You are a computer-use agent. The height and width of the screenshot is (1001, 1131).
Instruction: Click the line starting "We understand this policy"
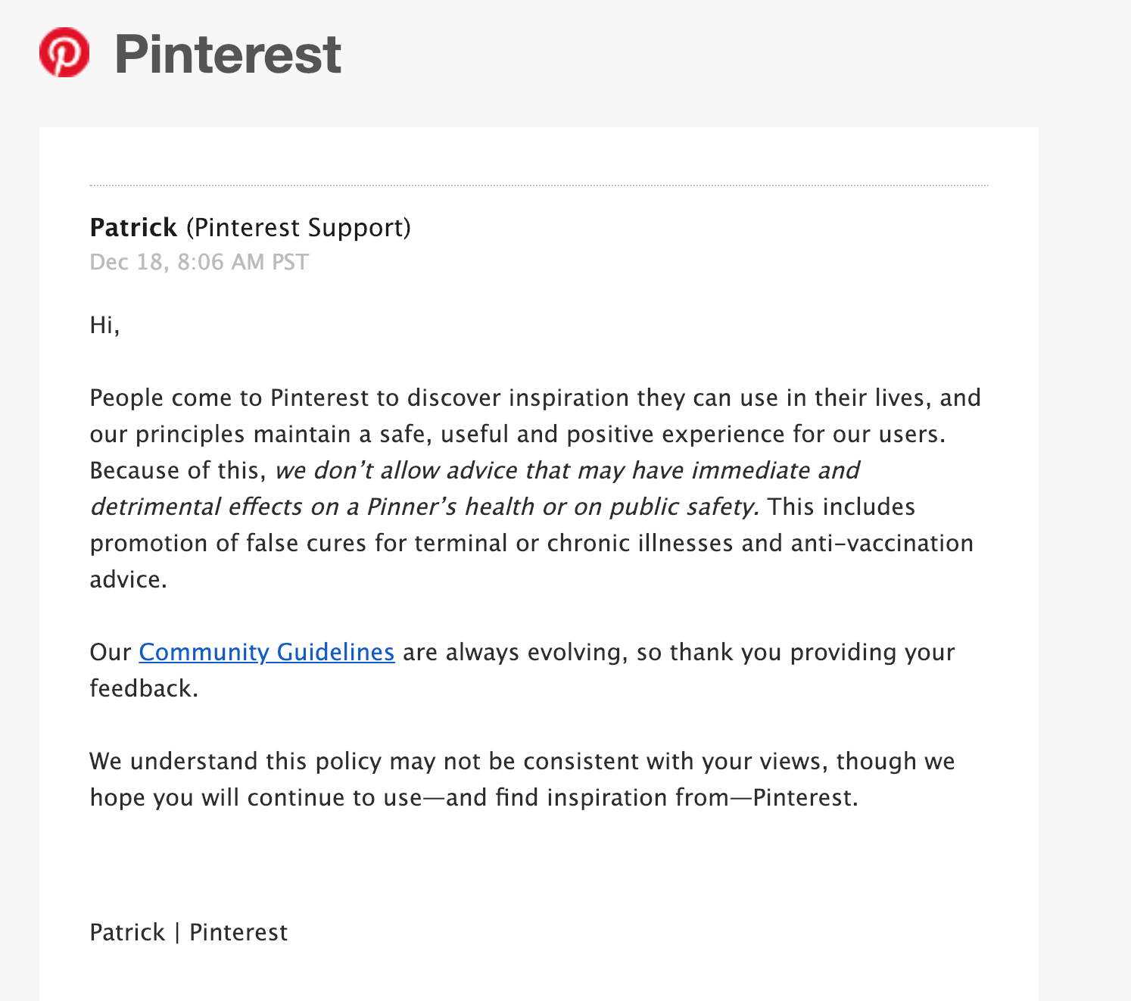522,761
